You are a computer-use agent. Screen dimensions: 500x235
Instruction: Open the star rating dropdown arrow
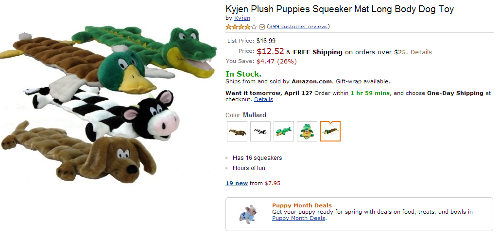coord(262,27)
